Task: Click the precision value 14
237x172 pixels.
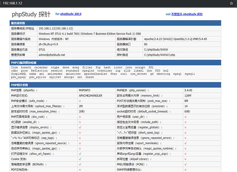Action: (186, 106)
